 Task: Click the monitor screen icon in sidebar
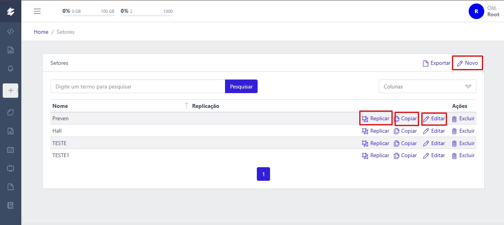[x=10, y=168]
